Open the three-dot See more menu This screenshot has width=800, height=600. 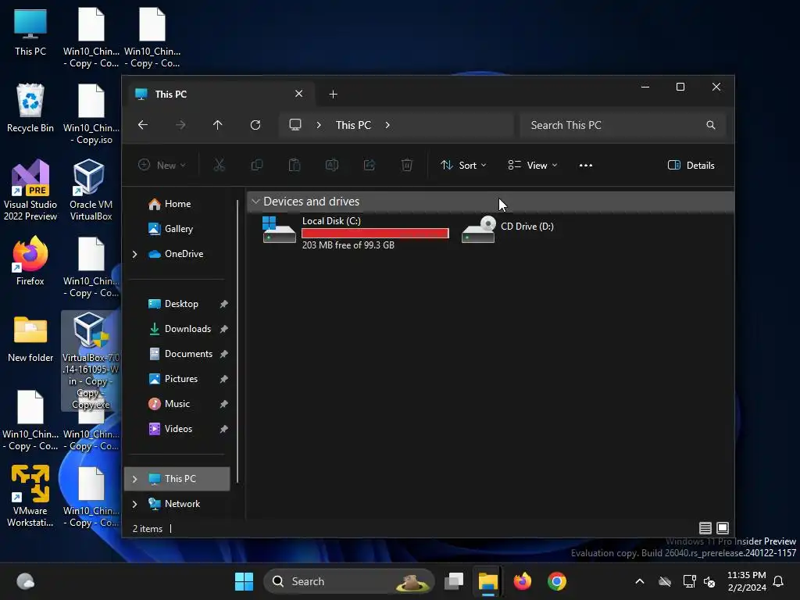point(586,166)
